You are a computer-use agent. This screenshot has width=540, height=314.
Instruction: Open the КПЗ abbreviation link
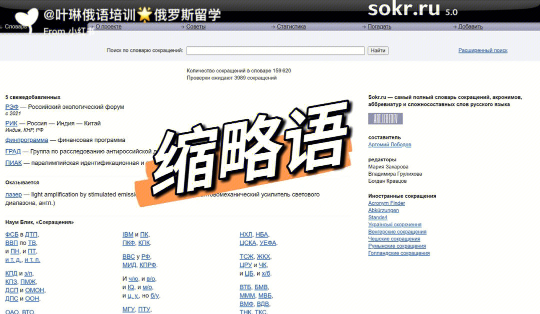(x=11, y=282)
